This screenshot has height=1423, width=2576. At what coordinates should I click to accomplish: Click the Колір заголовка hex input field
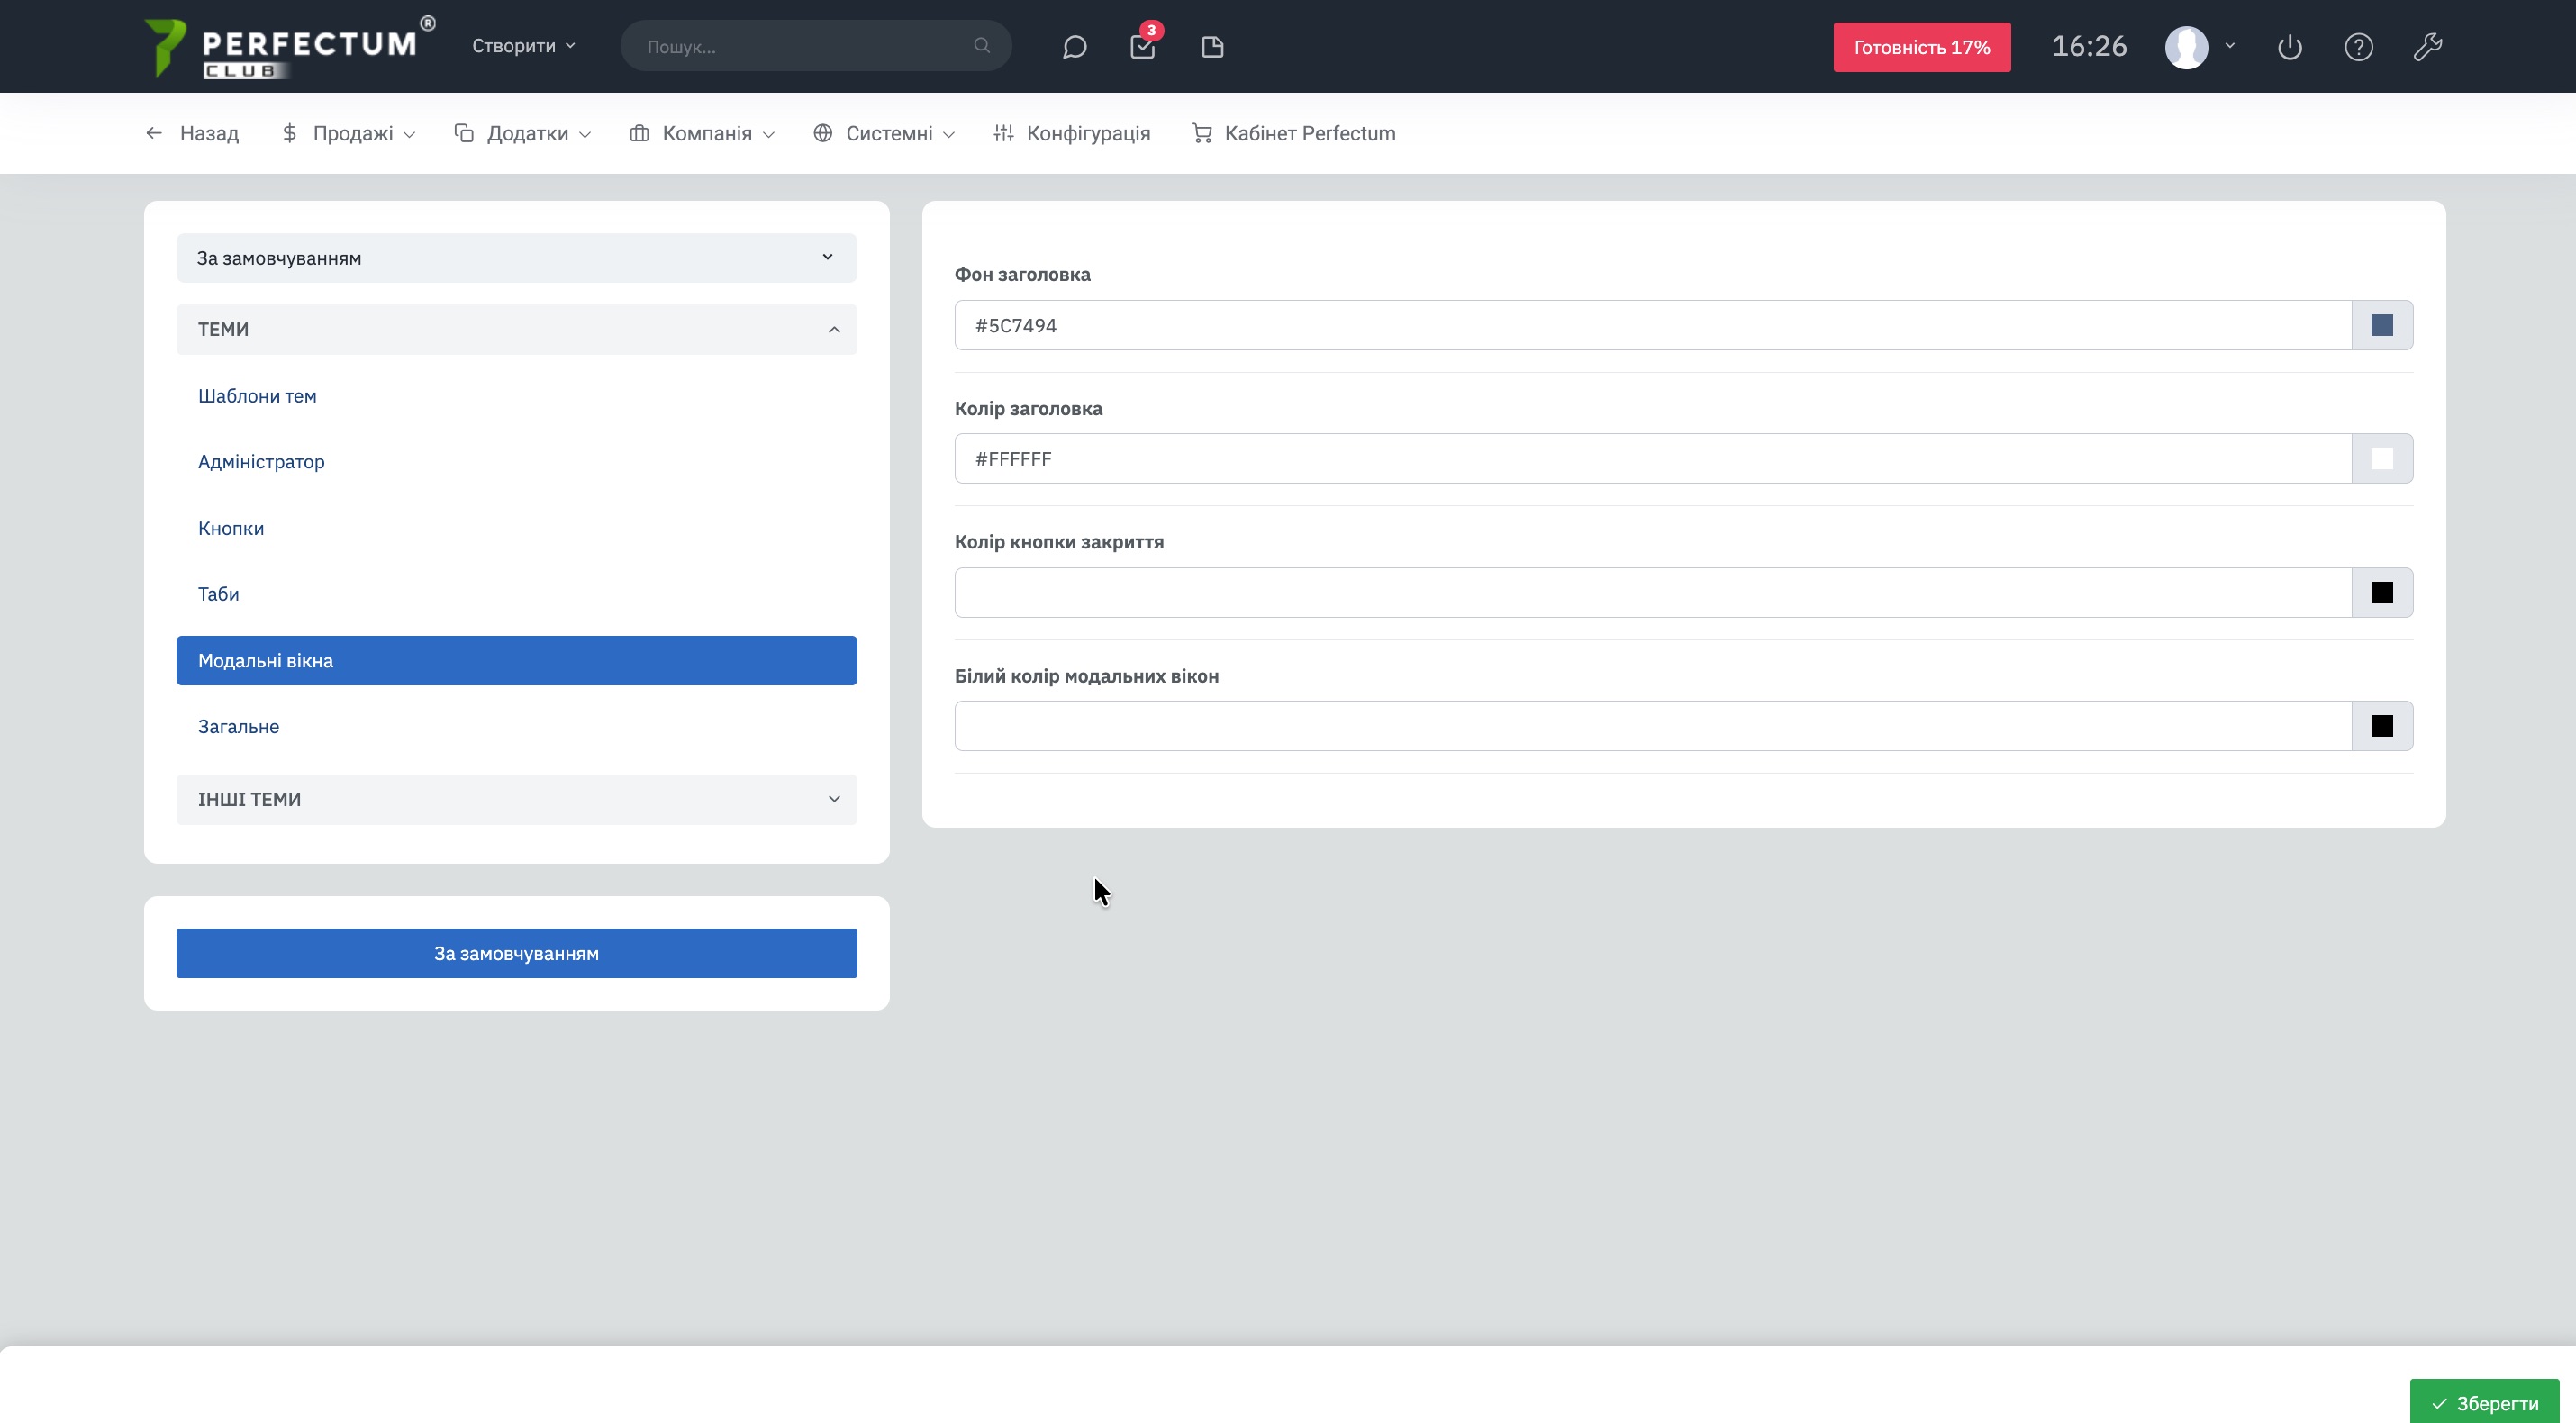coord(1652,459)
